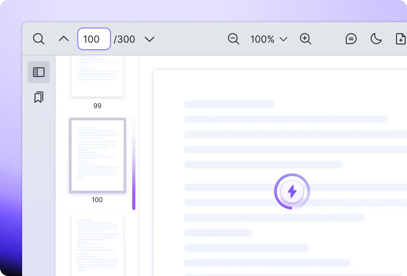
Task: Open the bookmarks panel icon
Action: click(x=39, y=97)
